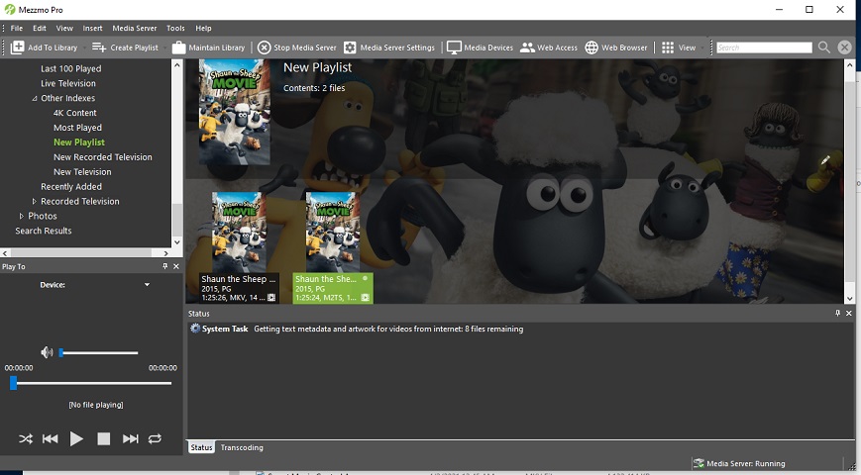This screenshot has width=861, height=475.
Task: Clear the search with the X icon
Action: pyautogui.click(x=844, y=47)
